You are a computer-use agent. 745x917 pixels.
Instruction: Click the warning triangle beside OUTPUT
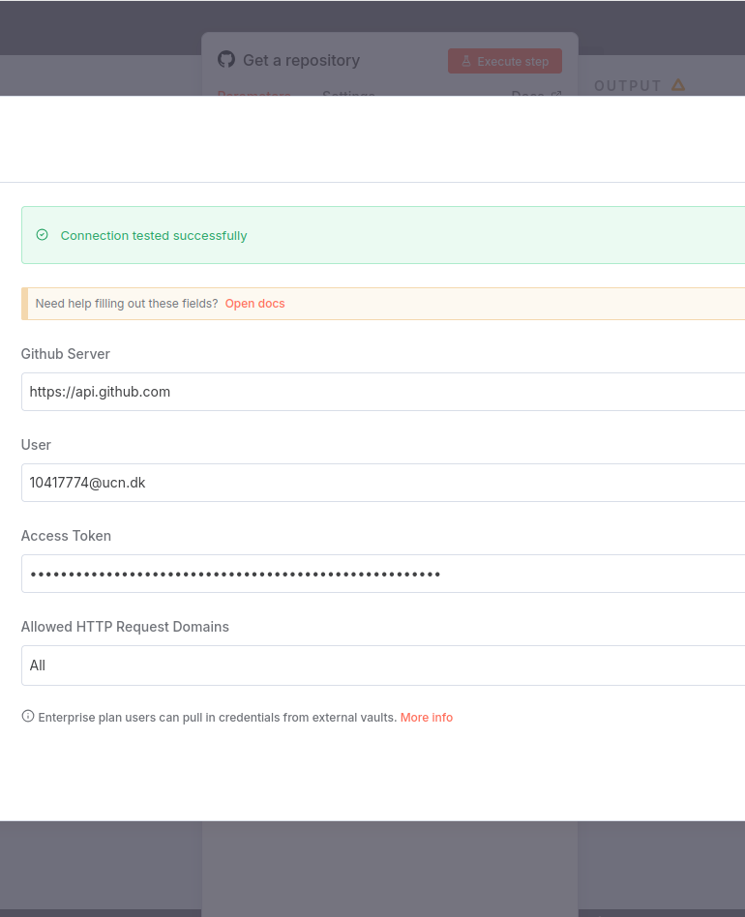point(678,85)
